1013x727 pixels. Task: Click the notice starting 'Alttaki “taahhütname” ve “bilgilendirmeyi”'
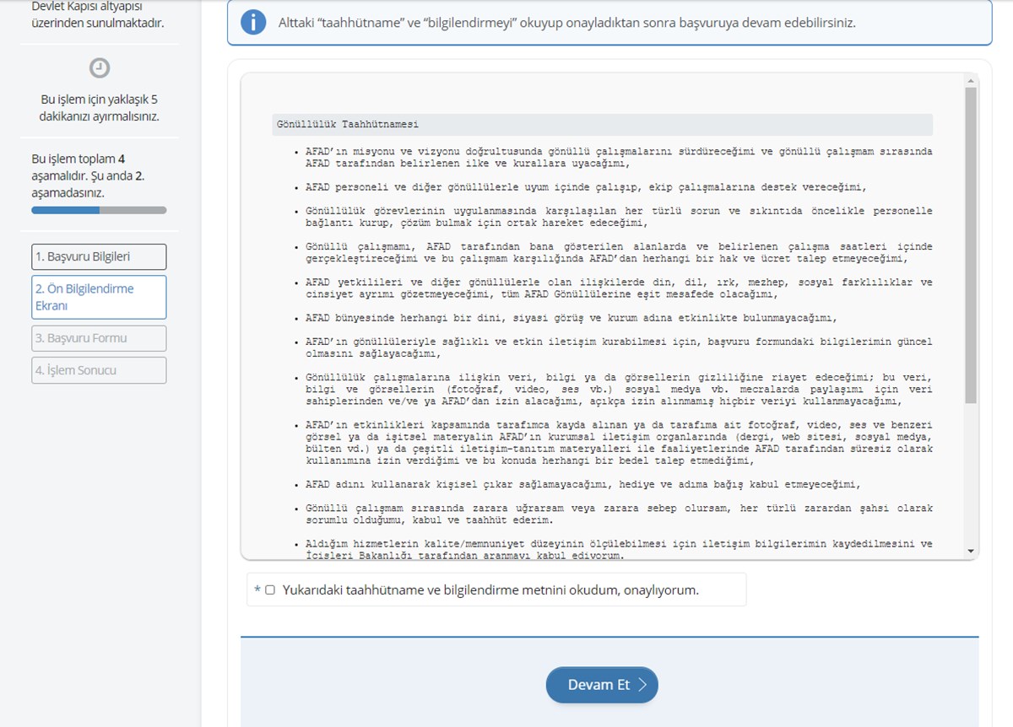pos(567,23)
